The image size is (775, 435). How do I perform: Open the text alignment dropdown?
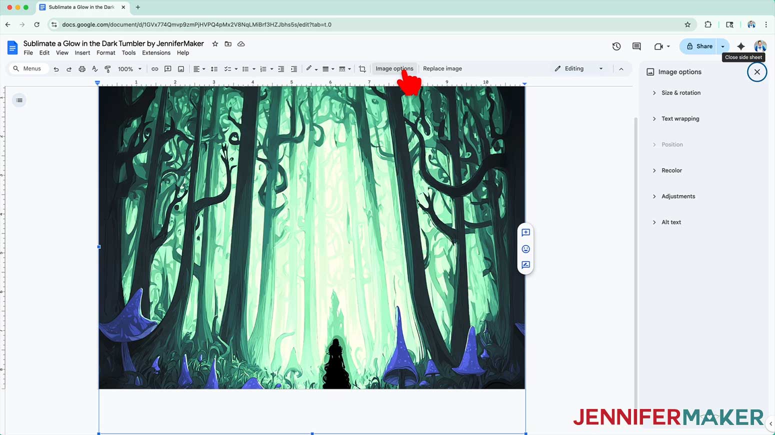pos(199,69)
